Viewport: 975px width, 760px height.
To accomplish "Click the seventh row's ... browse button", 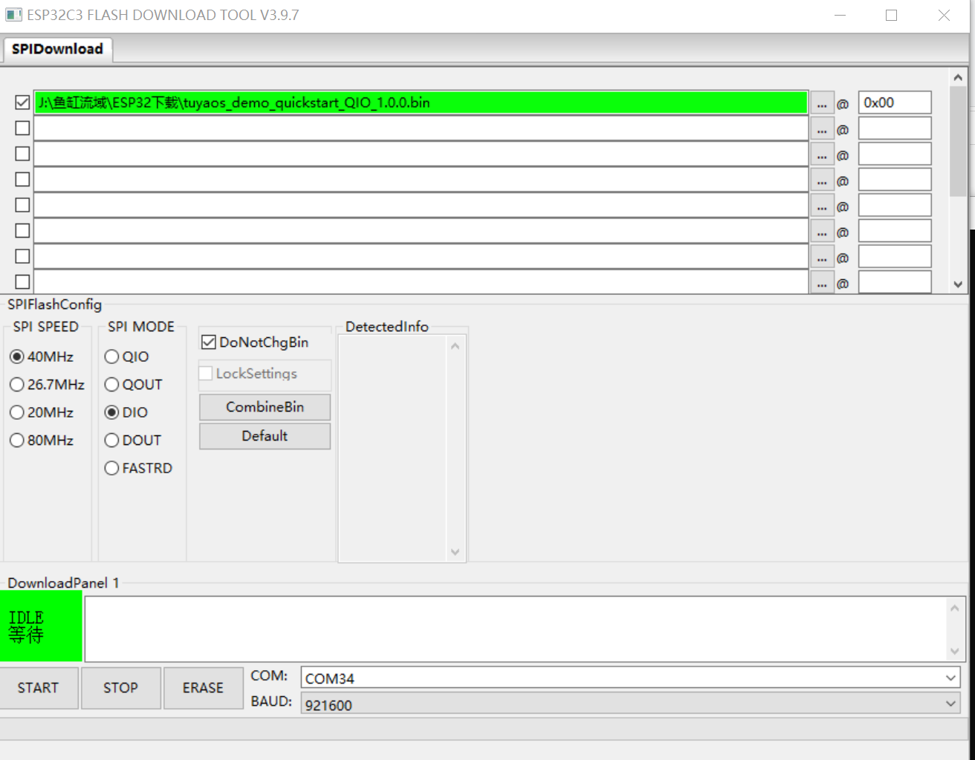I will (822, 257).
